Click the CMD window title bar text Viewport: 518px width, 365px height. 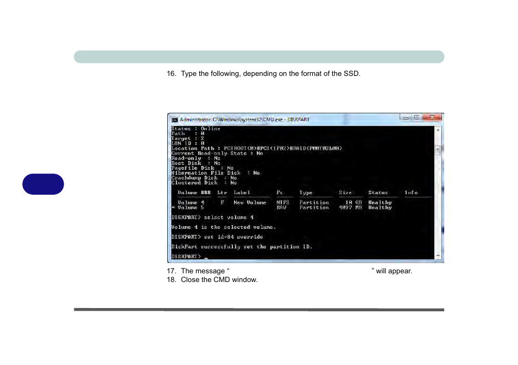point(244,119)
